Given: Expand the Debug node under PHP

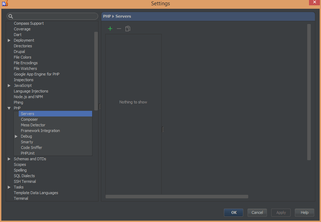Looking at the screenshot, I should tap(16, 136).
